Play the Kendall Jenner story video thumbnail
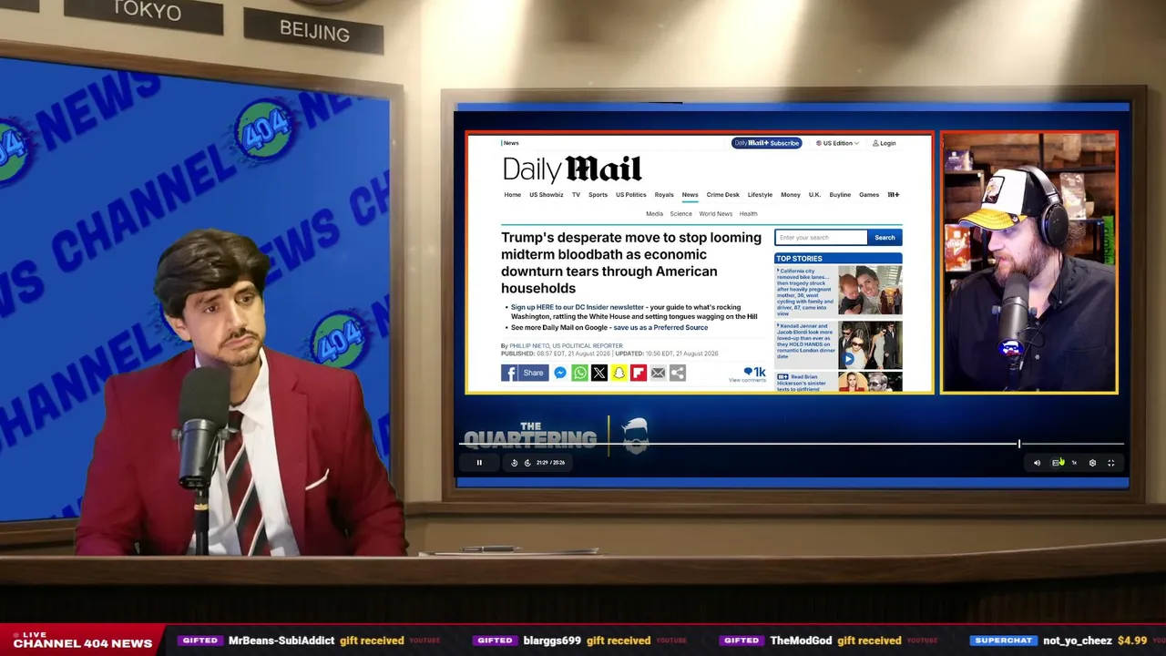Viewport: 1166px width, 656px height. 870,344
